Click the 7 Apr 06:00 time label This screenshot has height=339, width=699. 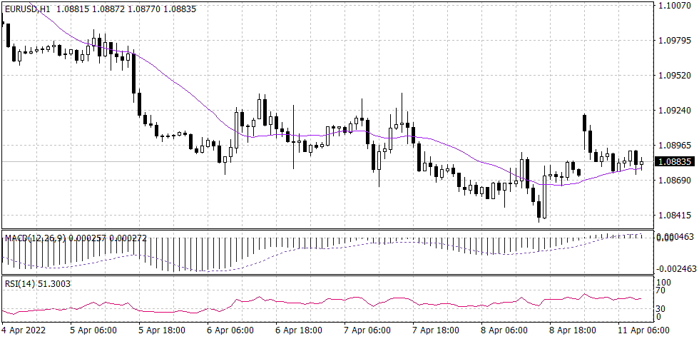pos(367,330)
